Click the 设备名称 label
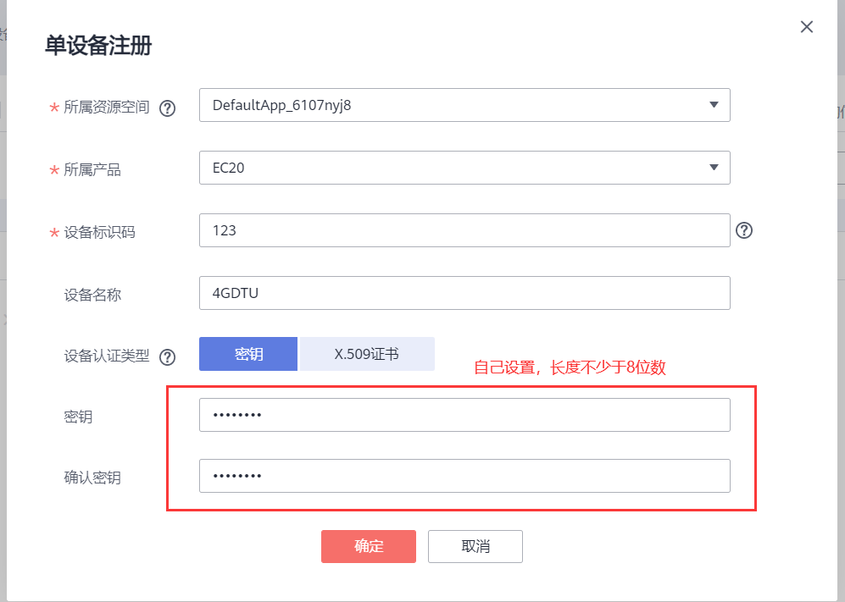This screenshot has width=845, height=602. tap(92, 295)
